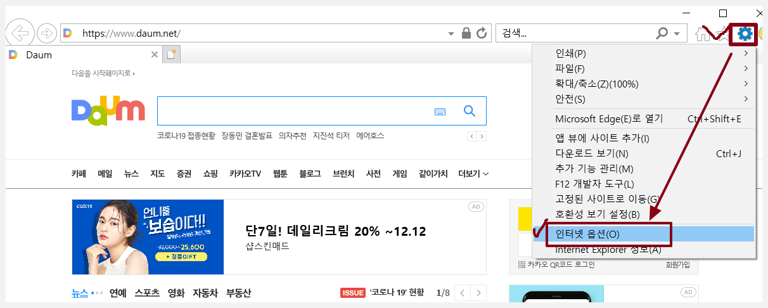
Task: Open F12 개발자 도구(L)
Action: (644, 184)
